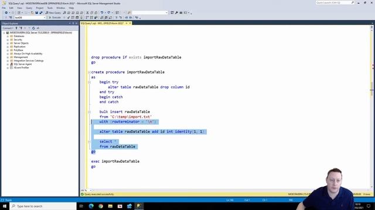
Task: Click the editor vertical scrollbar thumb
Action: [371, 89]
